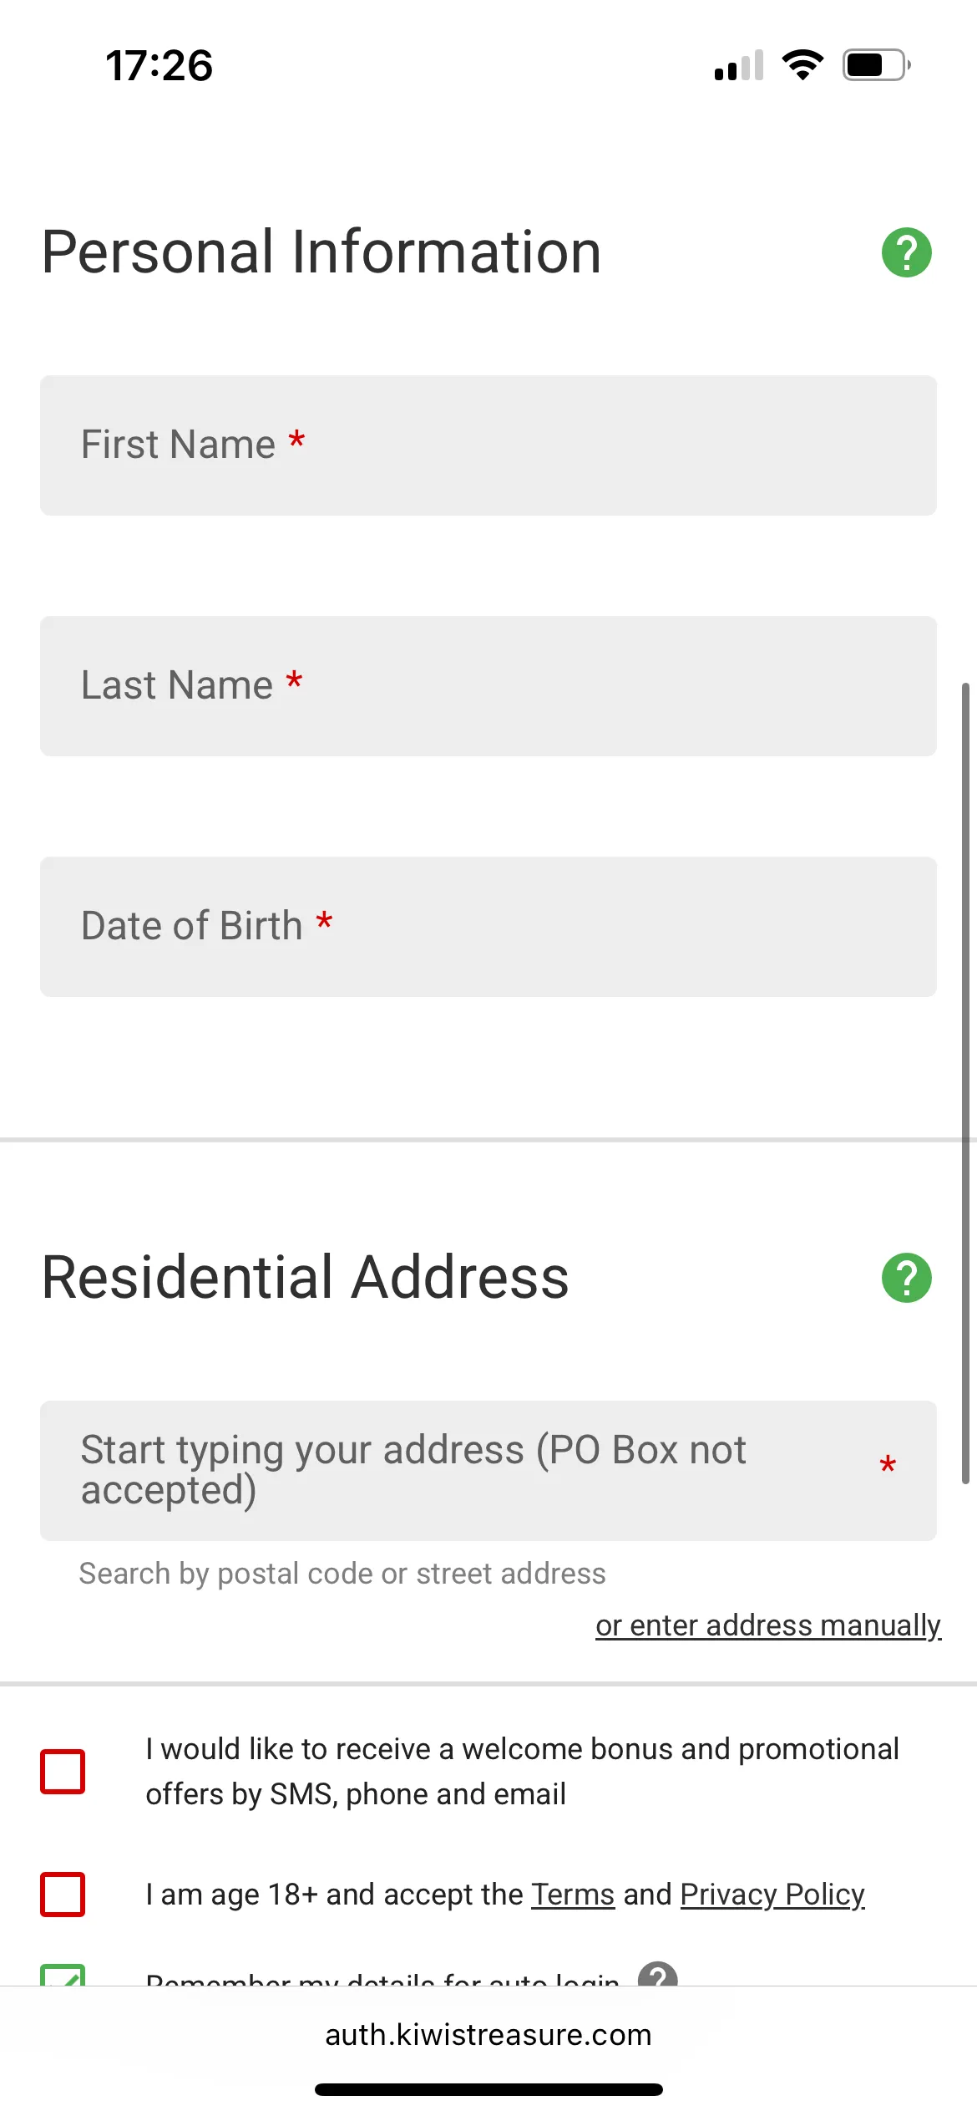The width and height of the screenshot is (977, 2116).
Task: Uncheck Remember my details for auto login
Action: point(63,1976)
